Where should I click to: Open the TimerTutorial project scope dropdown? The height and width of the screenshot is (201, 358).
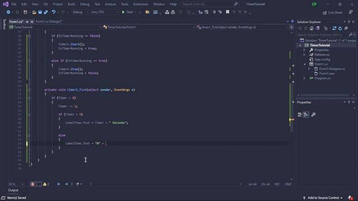(x=55, y=27)
